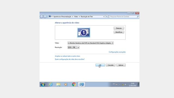Open the volume speaker tray icon
The image size is (174, 98).
(125, 85)
